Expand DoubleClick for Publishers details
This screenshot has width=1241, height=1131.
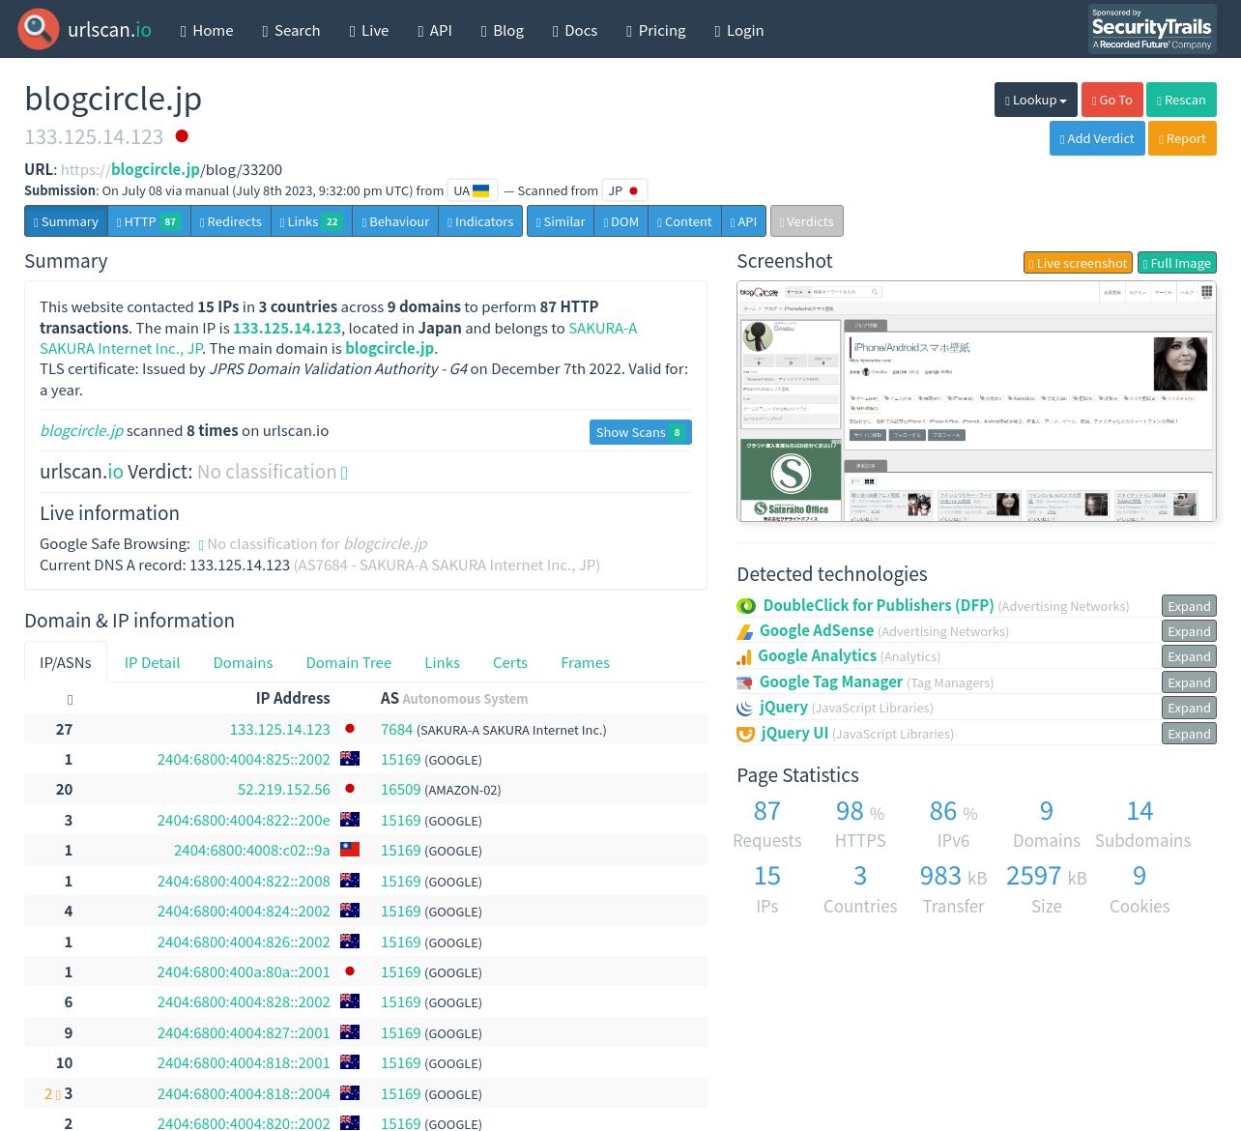coord(1189,606)
